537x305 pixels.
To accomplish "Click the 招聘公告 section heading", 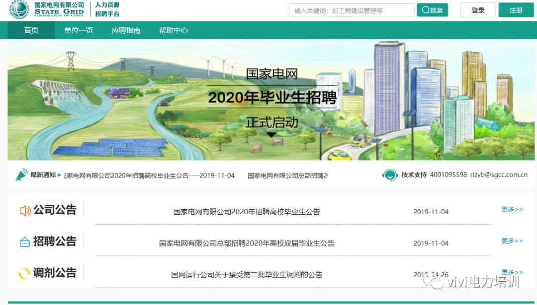I will click(x=55, y=241).
